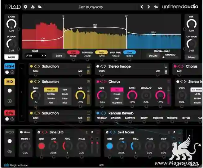The height and width of the screenshot is (168, 203).
Task: Switch Sine LFO modulator type arrows
Action: click(x=44, y=132)
